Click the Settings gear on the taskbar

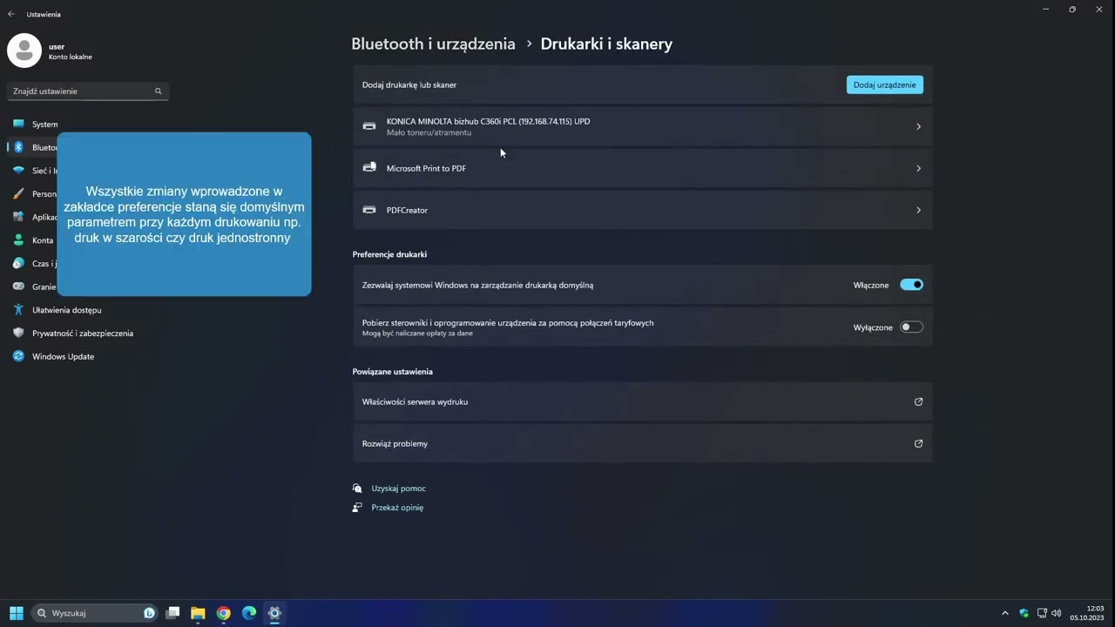point(274,613)
